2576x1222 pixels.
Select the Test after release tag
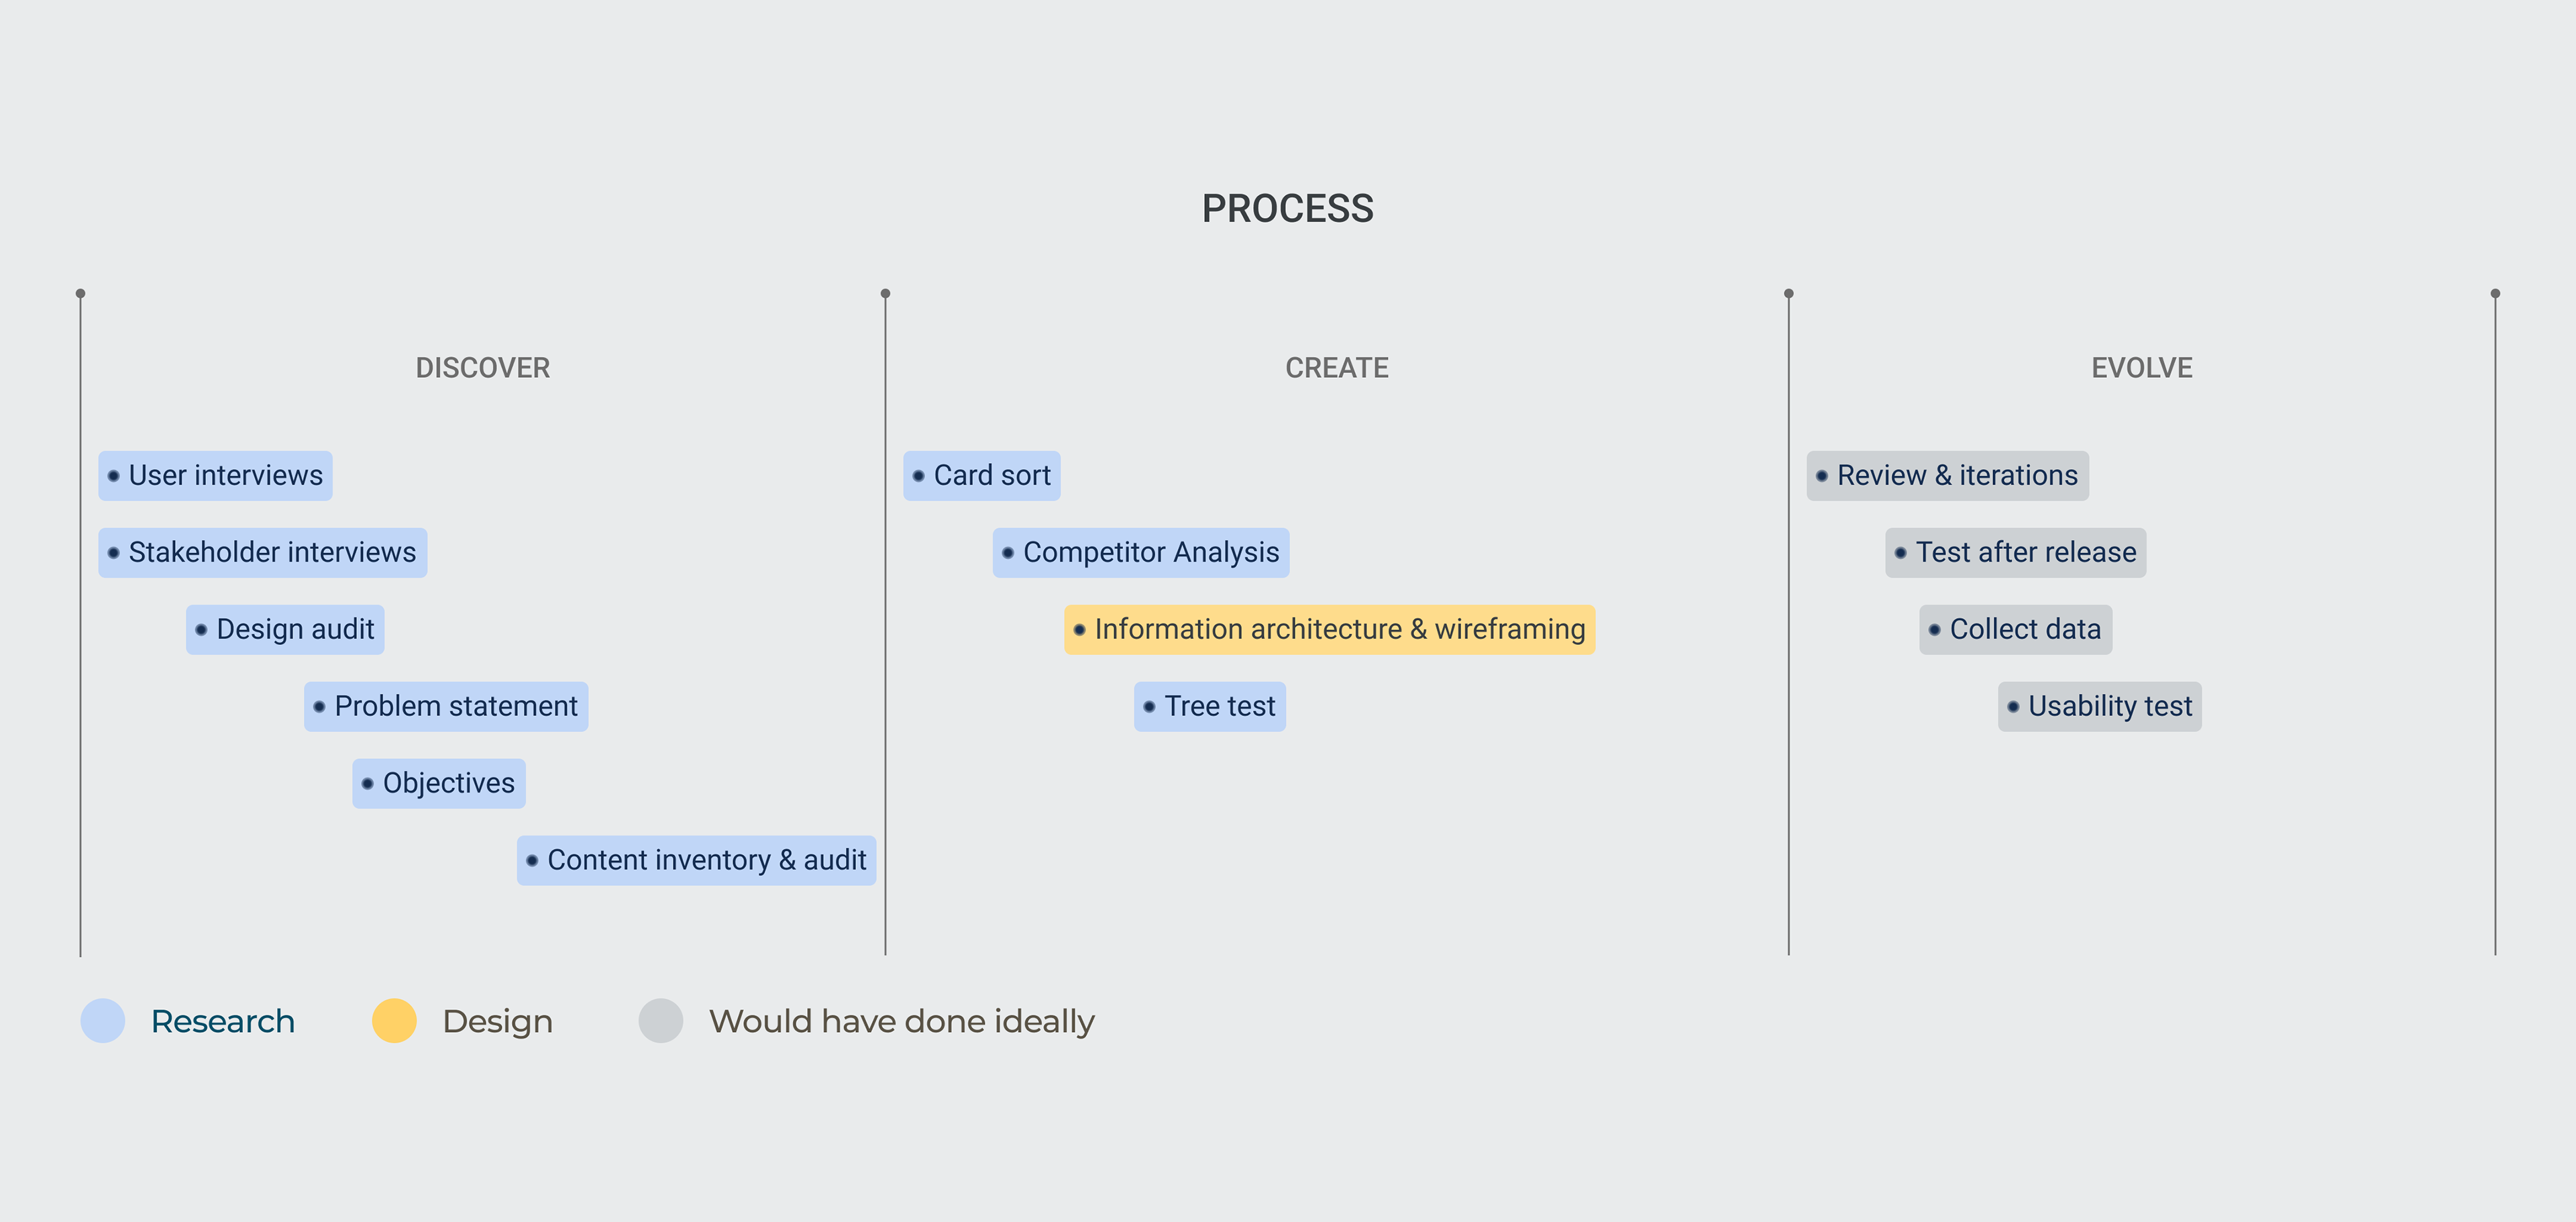pyautogui.click(x=2015, y=552)
